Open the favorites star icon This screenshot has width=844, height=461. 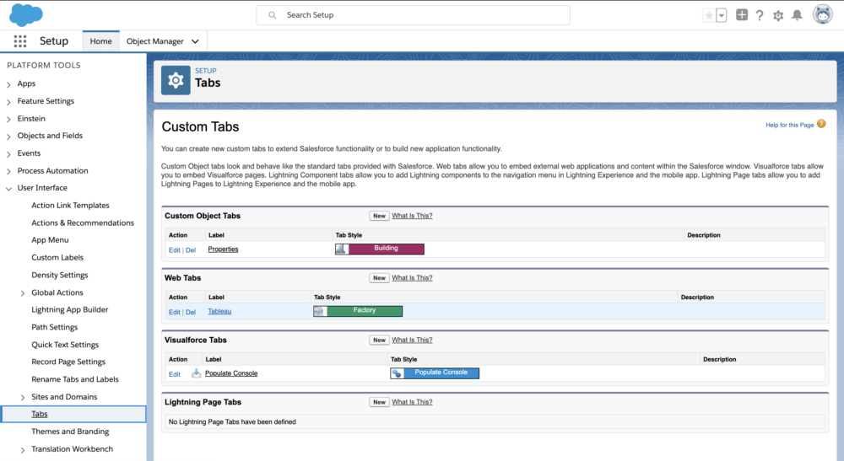[708, 15]
